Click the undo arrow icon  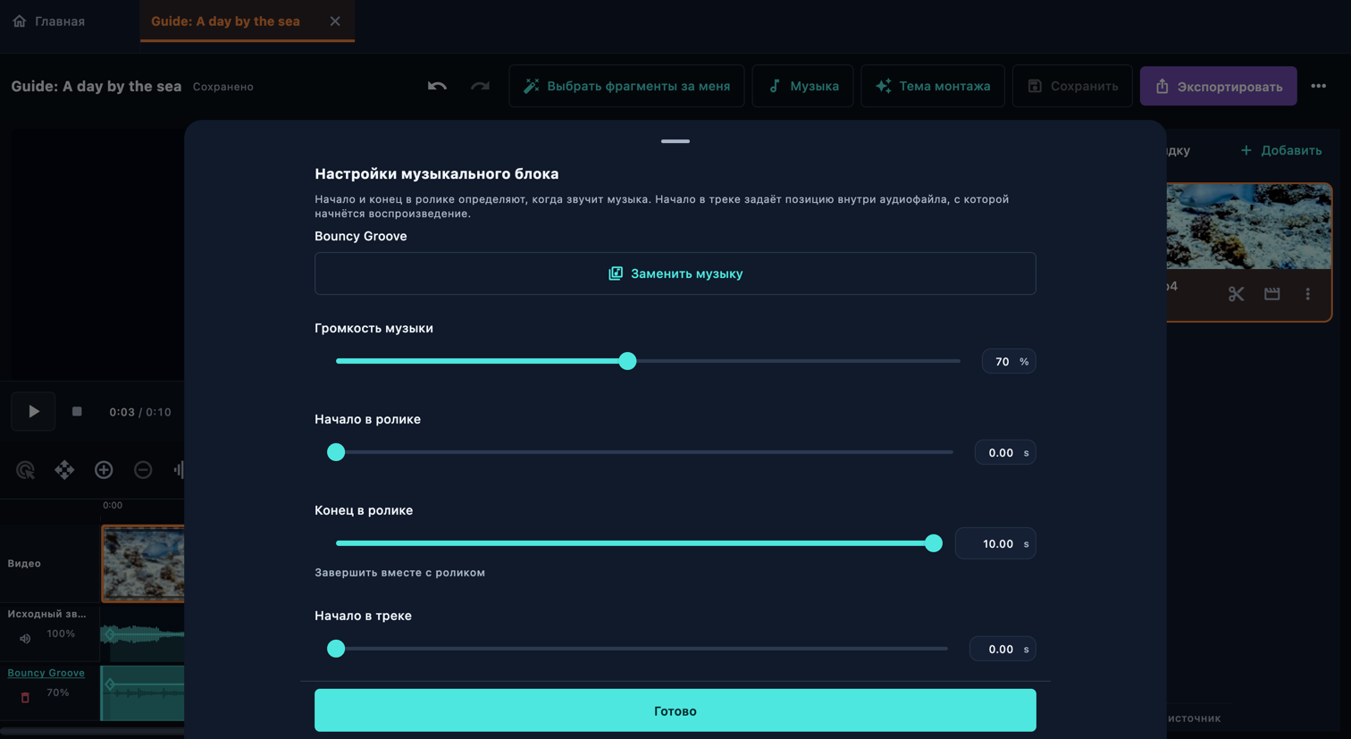(437, 86)
